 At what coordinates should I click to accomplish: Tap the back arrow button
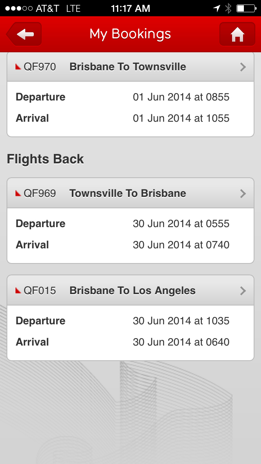24,34
